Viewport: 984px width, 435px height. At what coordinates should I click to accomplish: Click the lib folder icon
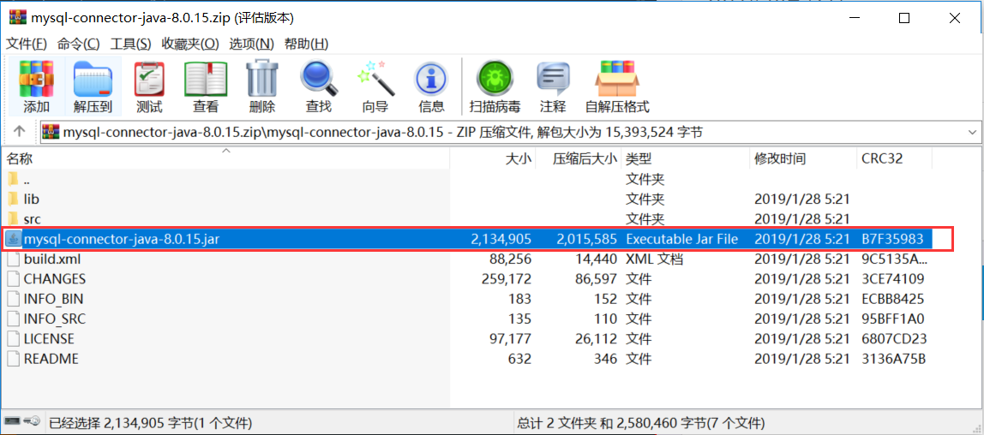coord(13,200)
